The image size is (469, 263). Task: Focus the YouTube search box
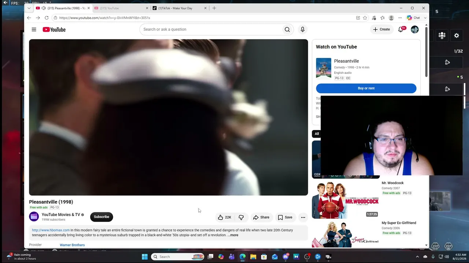coord(211,29)
